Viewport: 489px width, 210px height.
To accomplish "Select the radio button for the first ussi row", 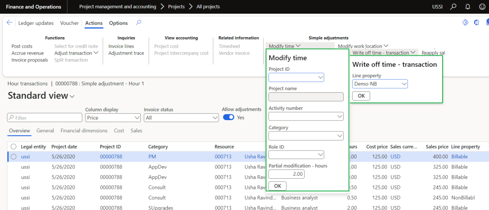I will 13,156.
